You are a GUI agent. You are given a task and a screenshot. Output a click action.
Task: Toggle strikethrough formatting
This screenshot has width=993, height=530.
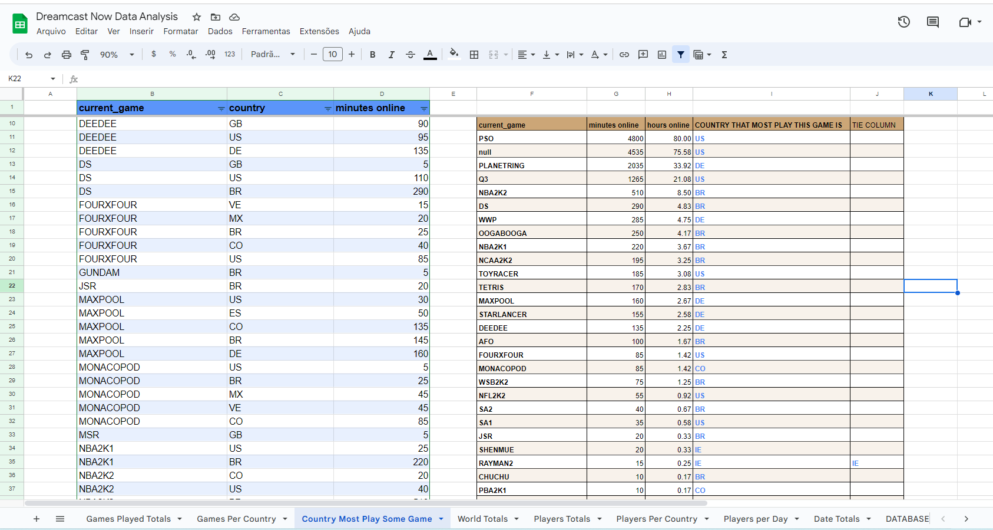[x=411, y=55]
